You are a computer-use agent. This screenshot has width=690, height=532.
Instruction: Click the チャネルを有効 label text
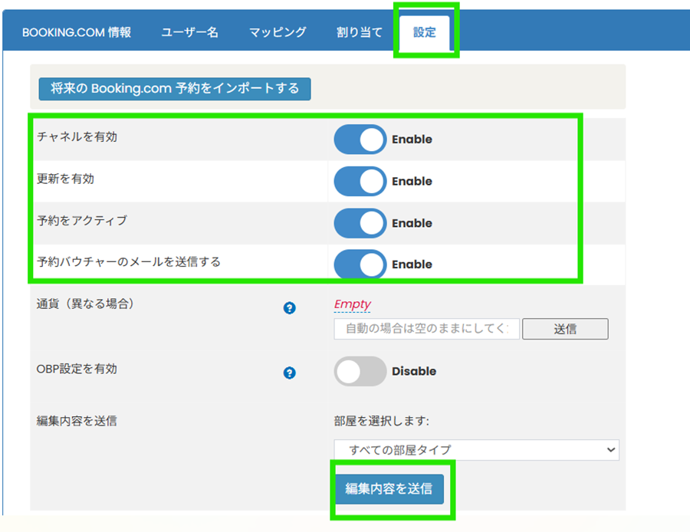click(x=77, y=137)
